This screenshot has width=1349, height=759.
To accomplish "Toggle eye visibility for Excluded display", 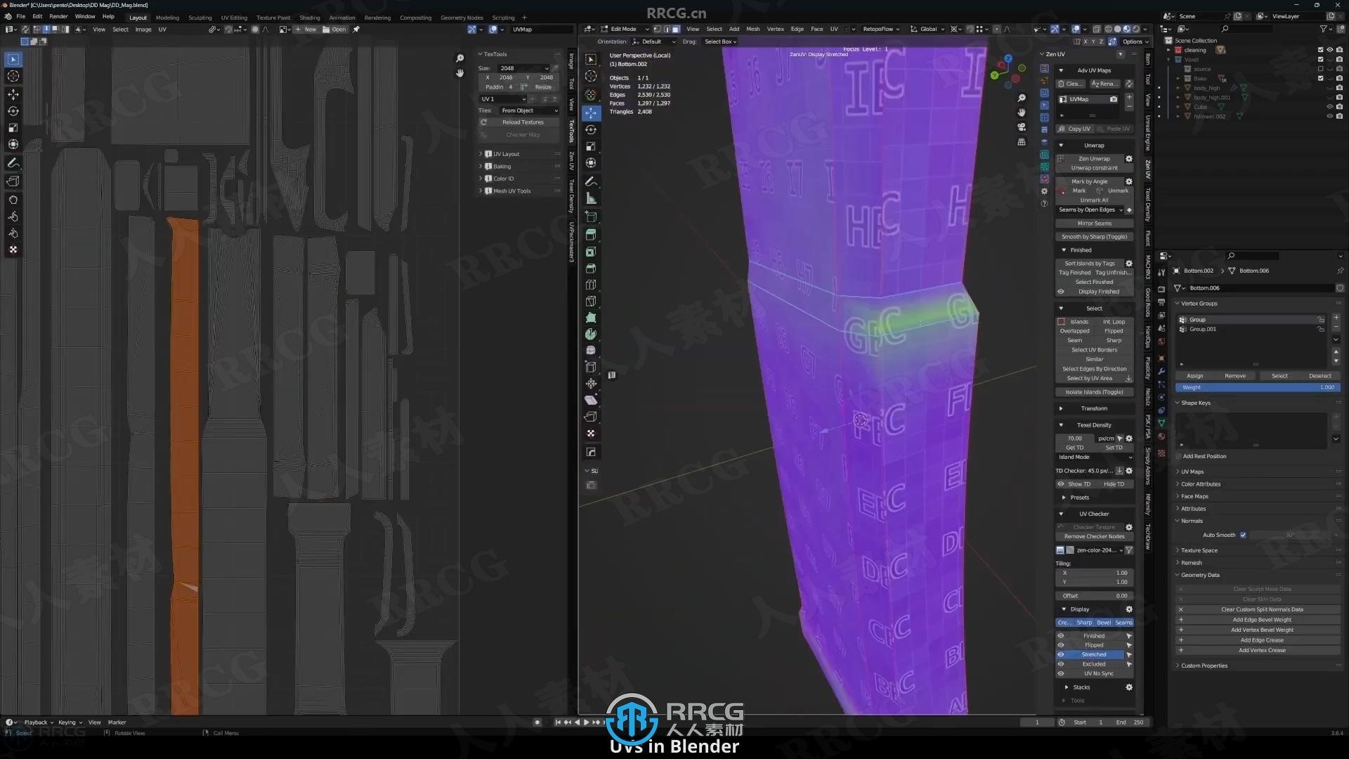I will pos(1061,664).
